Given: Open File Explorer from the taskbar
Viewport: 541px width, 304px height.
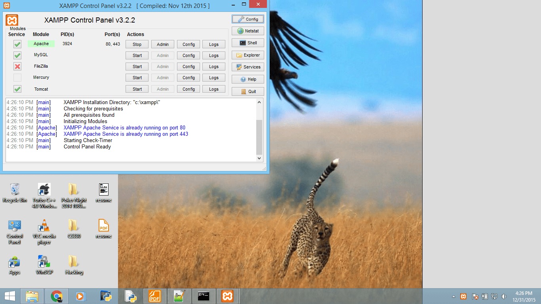Looking at the screenshot, I should click(x=32, y=296).
